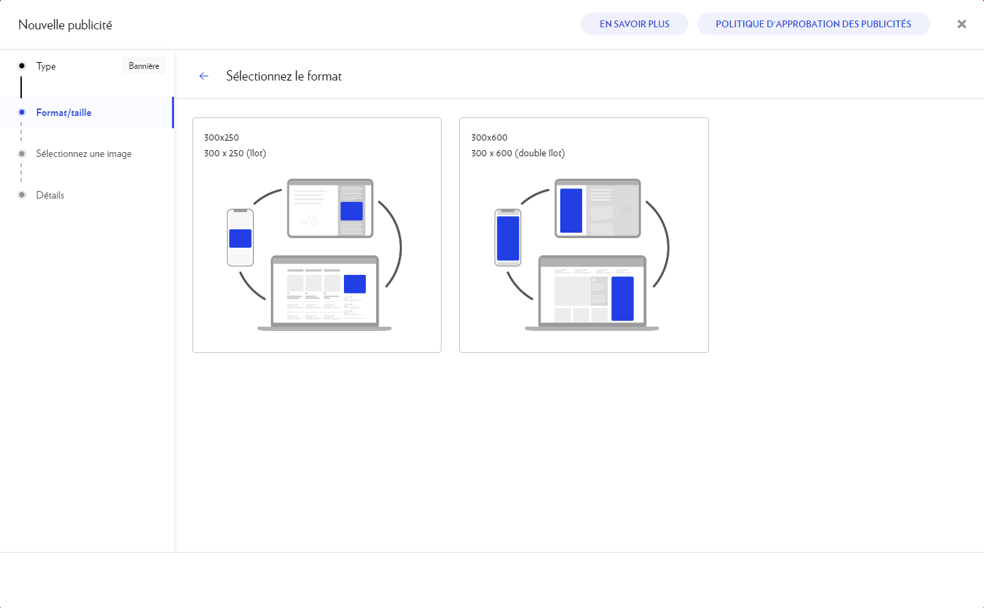
Task: Click the back arrow beside Sélectionnez le format
Action: [x=203, y=76]
